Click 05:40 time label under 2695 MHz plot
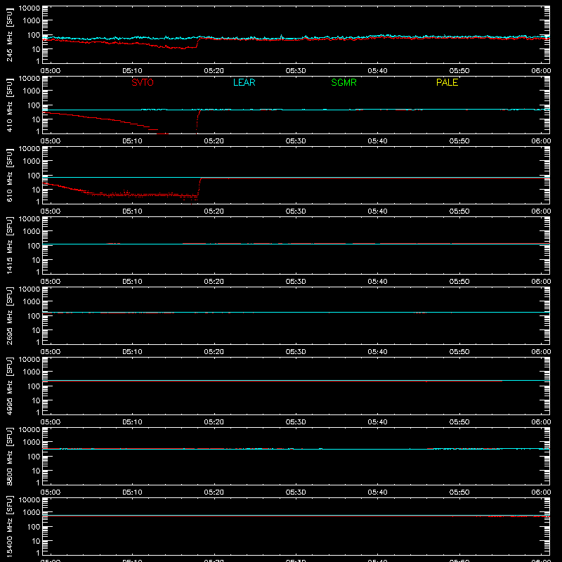Viewport: 562px width, 562px height. (x=377, y=352)
